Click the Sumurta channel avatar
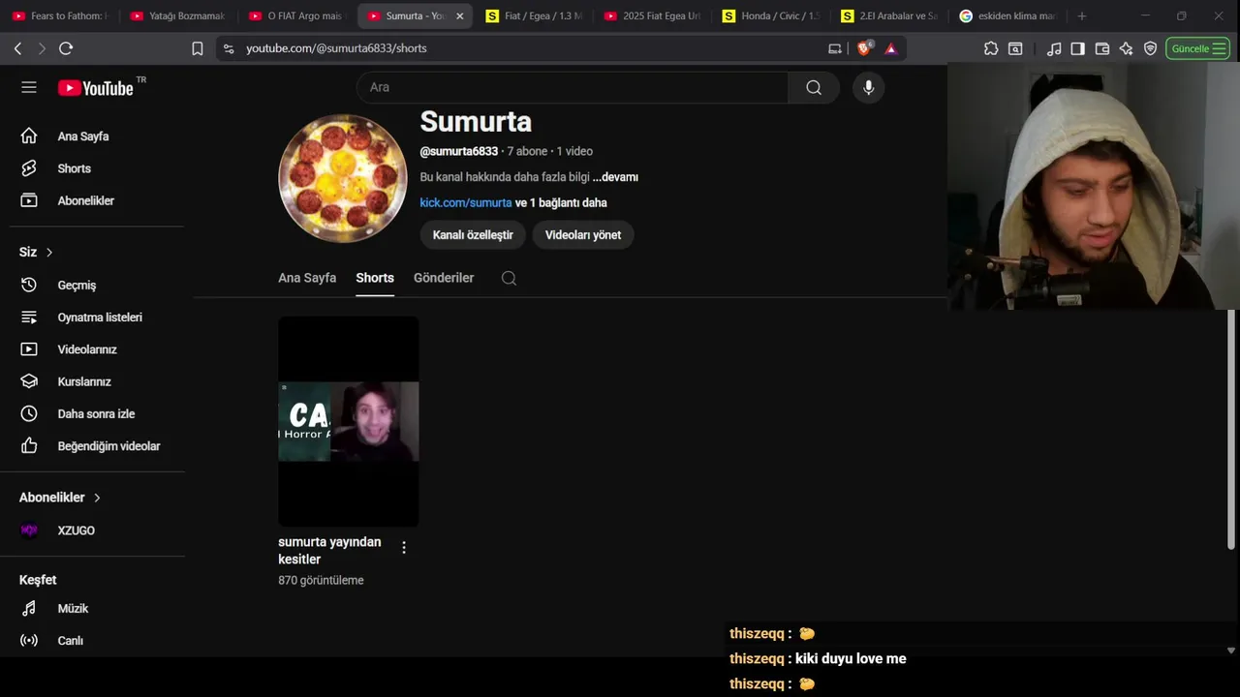The height and width of the screenshot is (697, 1240). click(x=343, y=178)
